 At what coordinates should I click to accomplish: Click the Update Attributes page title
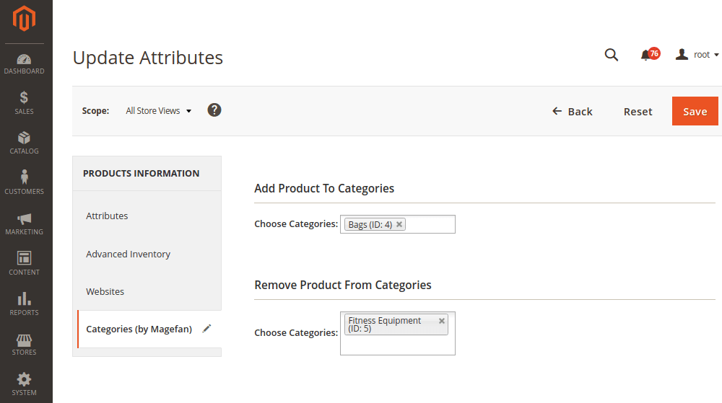(x=148, y=58)
